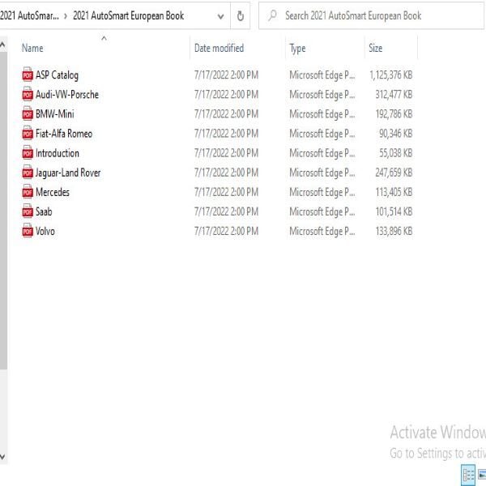Click 2021 AutoSmart European Book breadcrumb

click(128, 15)
